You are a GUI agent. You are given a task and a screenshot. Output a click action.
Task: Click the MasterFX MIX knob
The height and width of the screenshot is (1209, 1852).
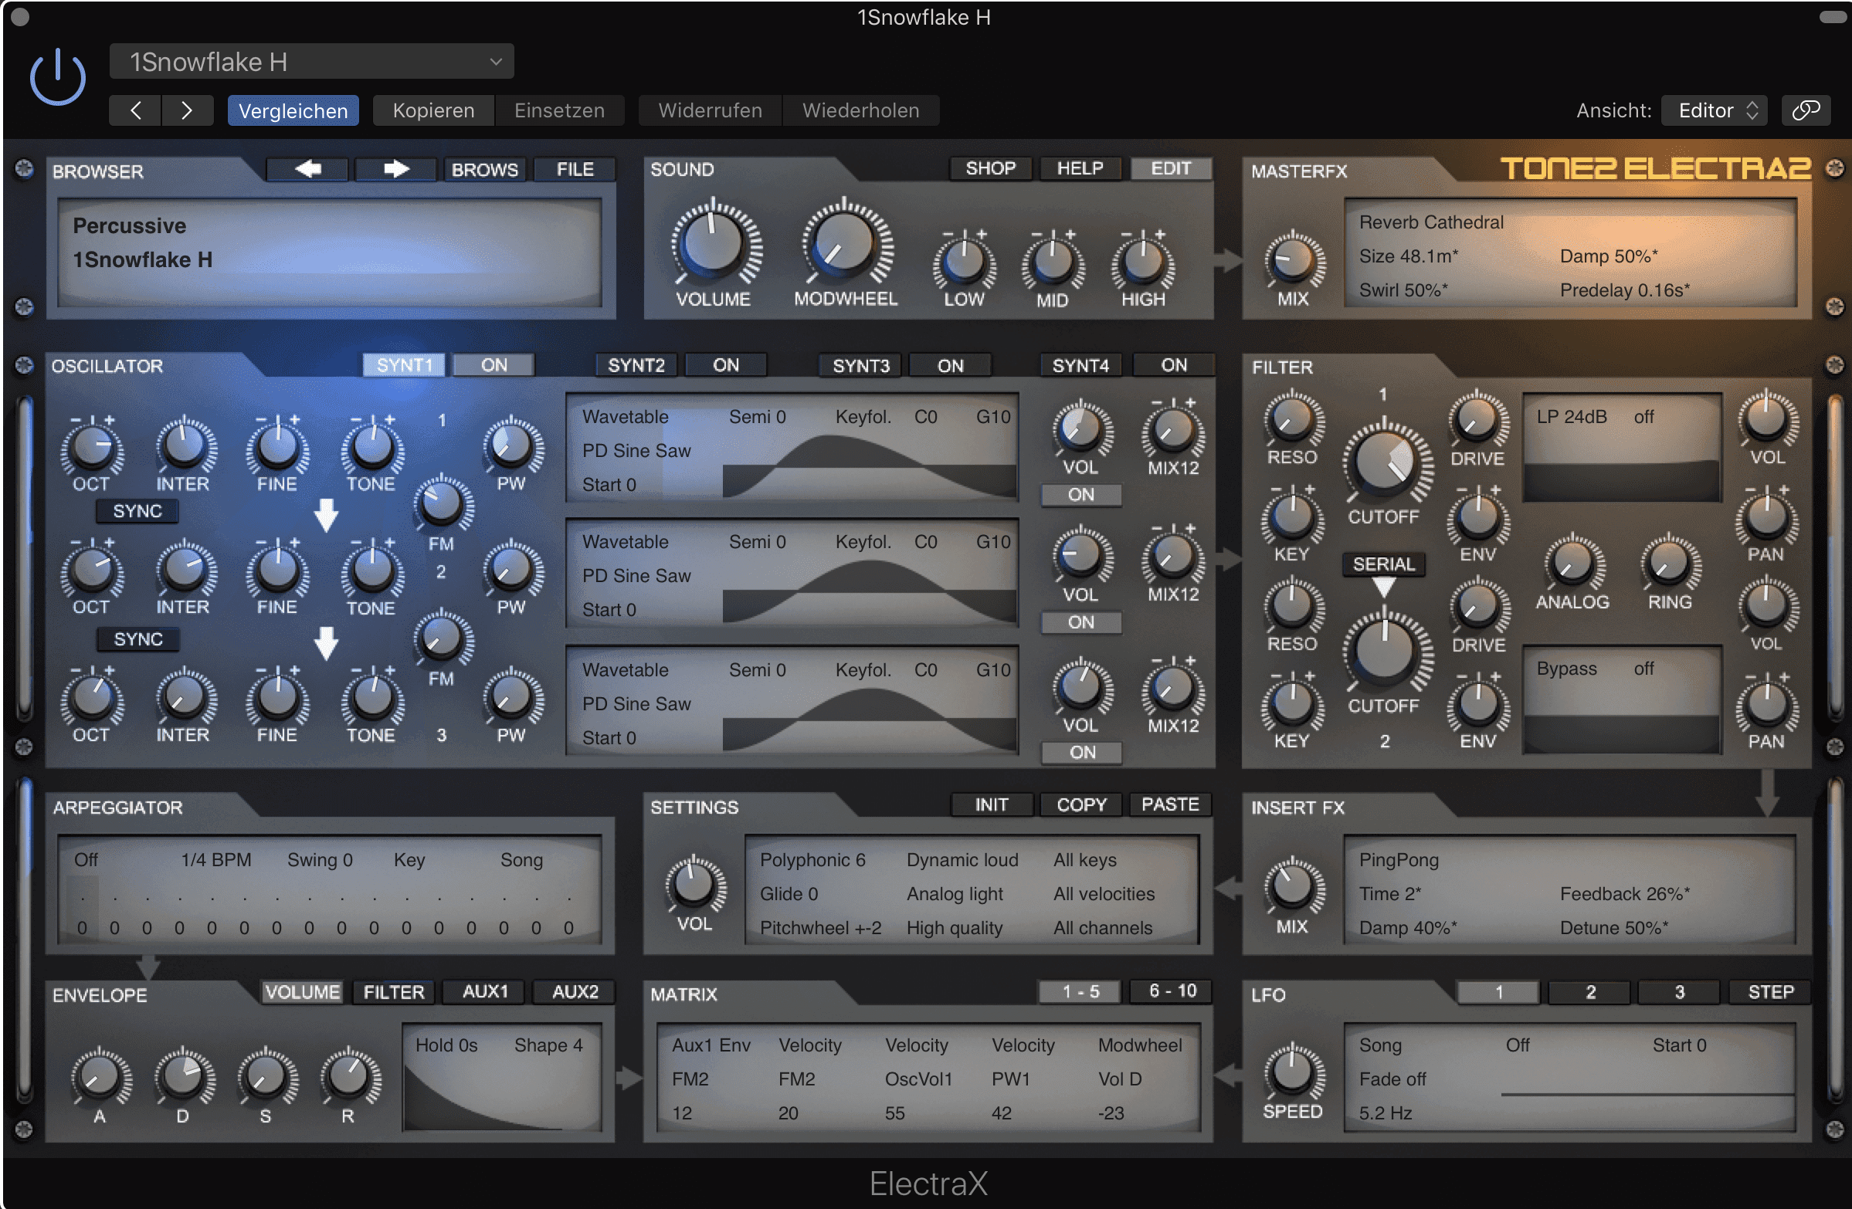[1292, 260]
